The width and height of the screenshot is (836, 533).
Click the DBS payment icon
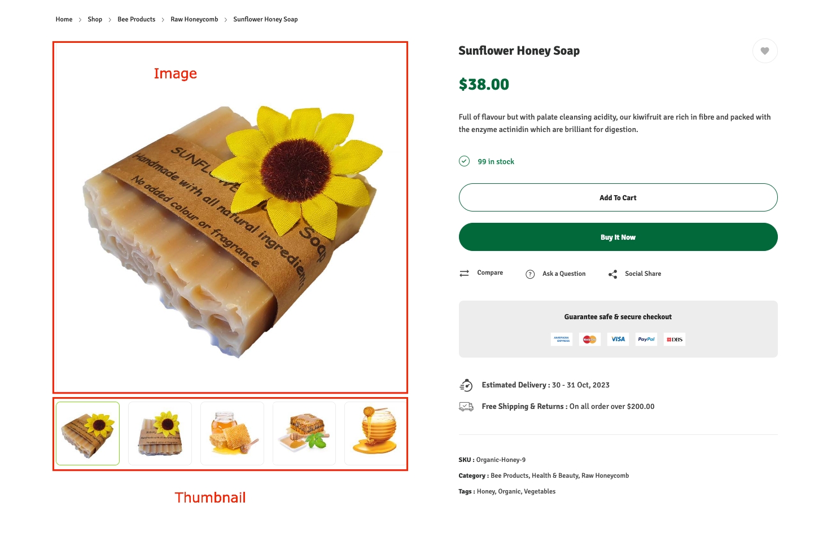click(675, 340)
